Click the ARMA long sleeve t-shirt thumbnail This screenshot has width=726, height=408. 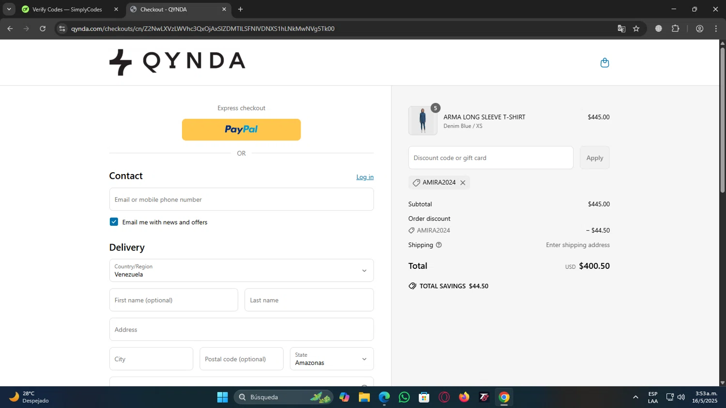click(x=423, y=120)
